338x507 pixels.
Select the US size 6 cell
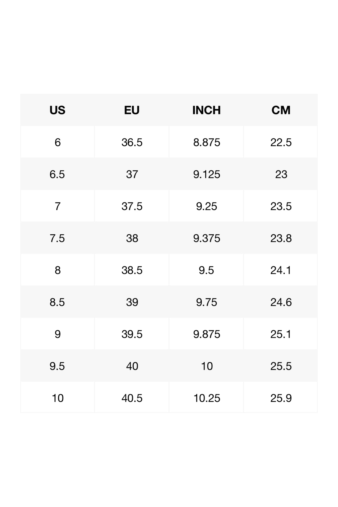pos(57,142)
